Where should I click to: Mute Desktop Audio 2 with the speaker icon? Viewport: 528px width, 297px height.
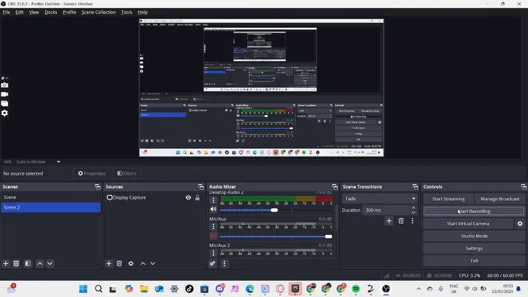pyautogui.click(x=213, y=209)
